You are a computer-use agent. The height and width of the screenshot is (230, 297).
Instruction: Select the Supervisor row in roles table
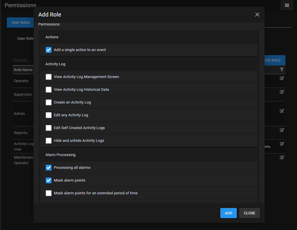point(23,95)
